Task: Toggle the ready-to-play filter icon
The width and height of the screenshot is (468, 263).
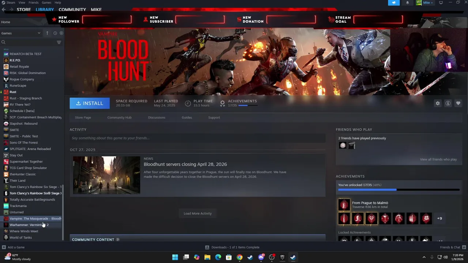Action: [61, 33]
